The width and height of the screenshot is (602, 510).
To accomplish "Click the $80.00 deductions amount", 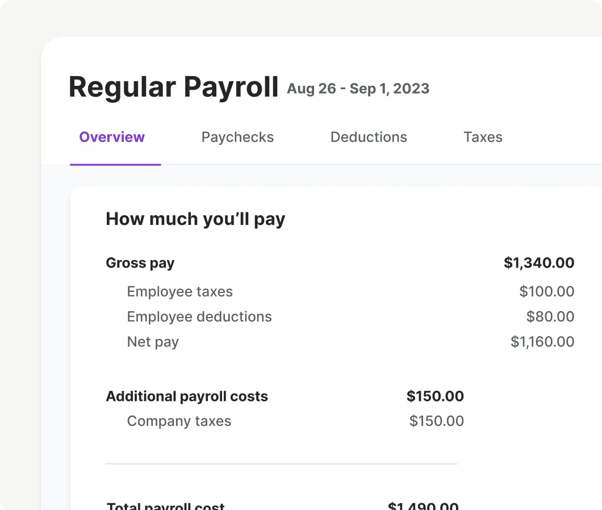I will [550, 316].
